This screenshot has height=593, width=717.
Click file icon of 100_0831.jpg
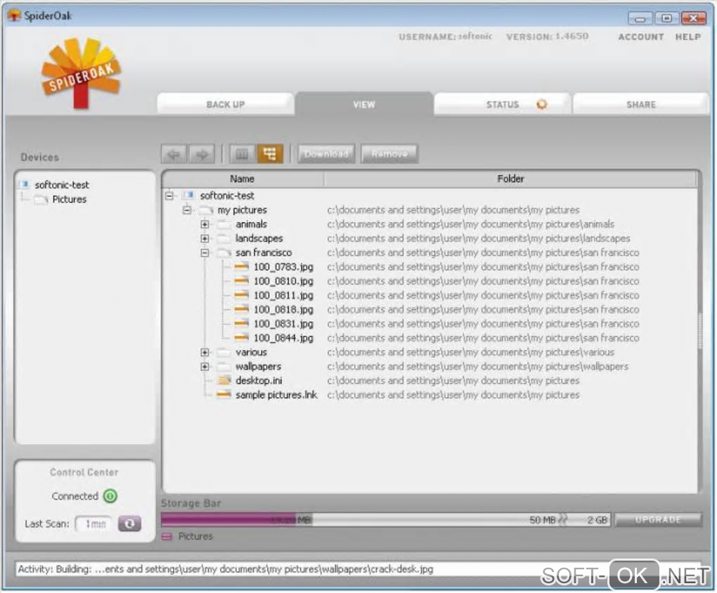(241, 323)
